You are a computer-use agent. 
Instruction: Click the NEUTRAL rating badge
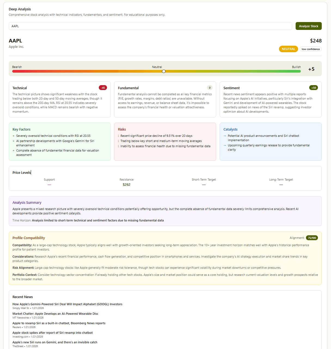click(x=288, y=49)
